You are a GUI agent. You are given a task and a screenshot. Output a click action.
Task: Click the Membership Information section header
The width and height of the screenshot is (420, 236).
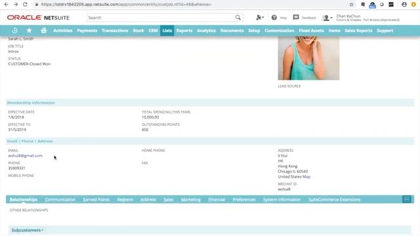31,103
